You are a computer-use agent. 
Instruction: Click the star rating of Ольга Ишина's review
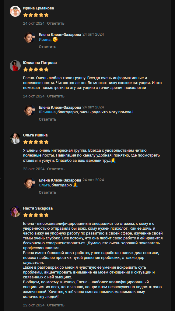(36, 142)
